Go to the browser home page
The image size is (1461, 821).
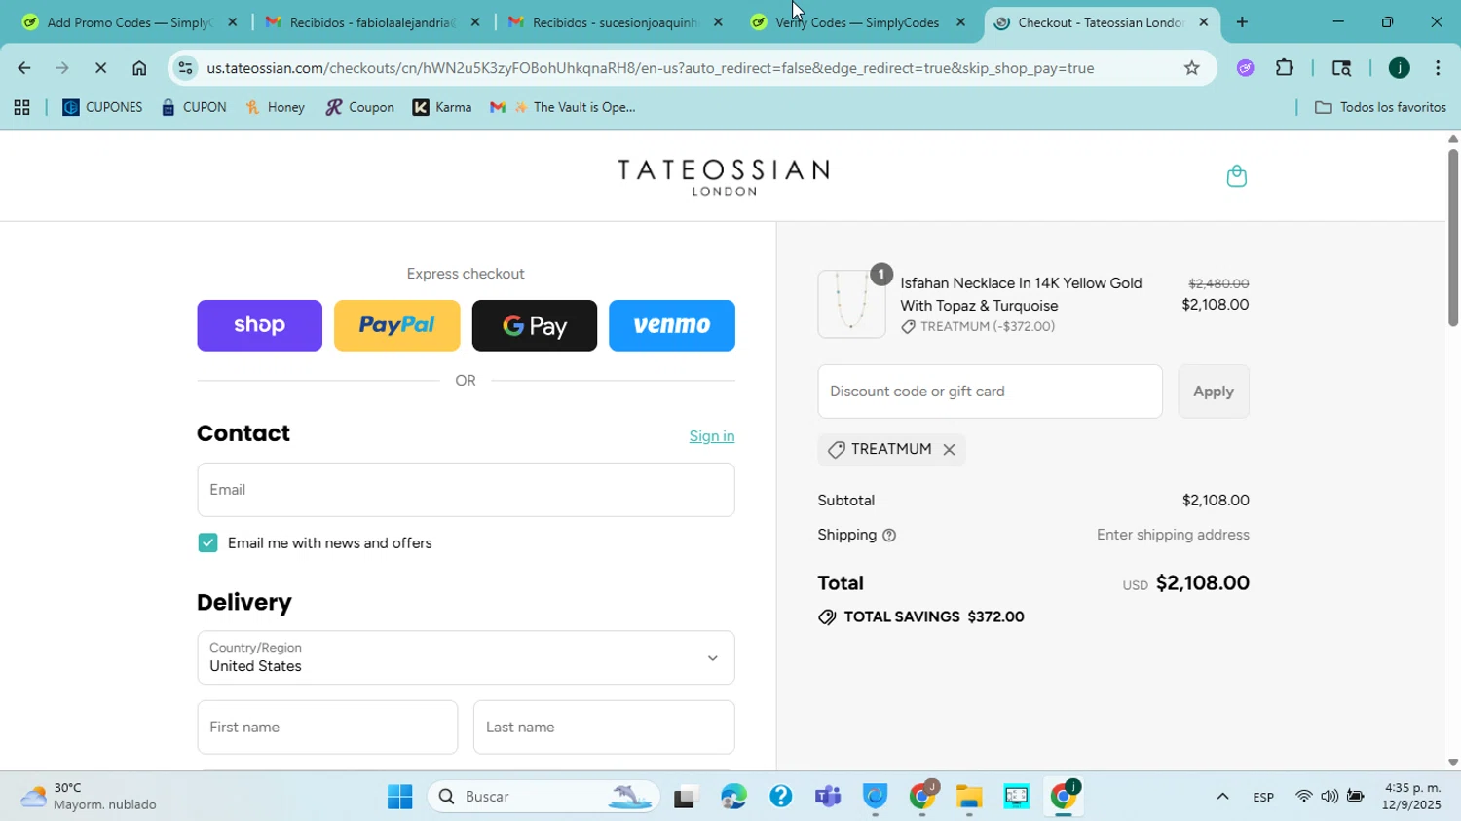pyautogui.click(x=139, y=68)
